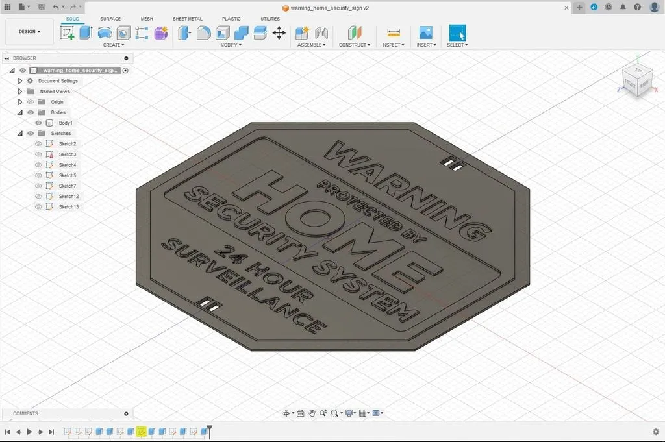665x442 pixels.
Task: Click the Save icon in title bar
Action: pos(42,7)
